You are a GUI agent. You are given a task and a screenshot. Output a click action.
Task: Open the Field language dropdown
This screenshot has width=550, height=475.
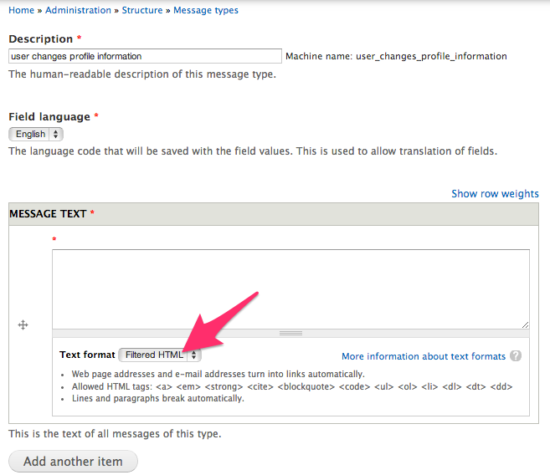[x=36, y=134]
